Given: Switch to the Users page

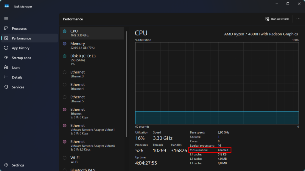Looking at the screenshot, I should click(29, 67).
